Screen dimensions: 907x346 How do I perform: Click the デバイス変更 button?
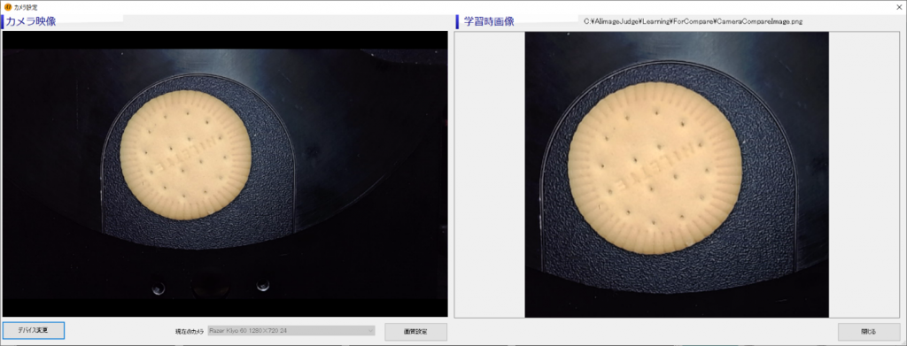coord(34,330)
